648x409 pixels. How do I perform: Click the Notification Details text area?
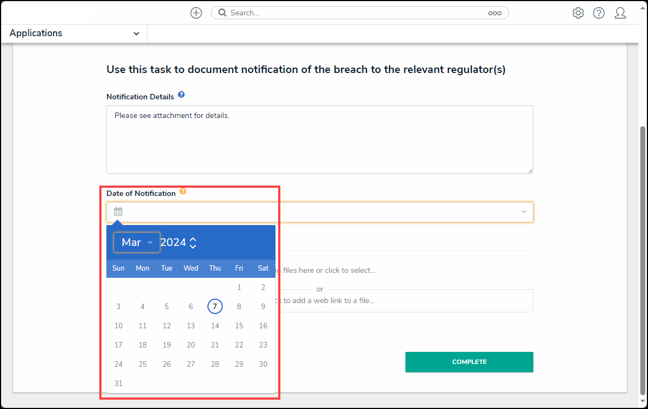coord(319,139)
